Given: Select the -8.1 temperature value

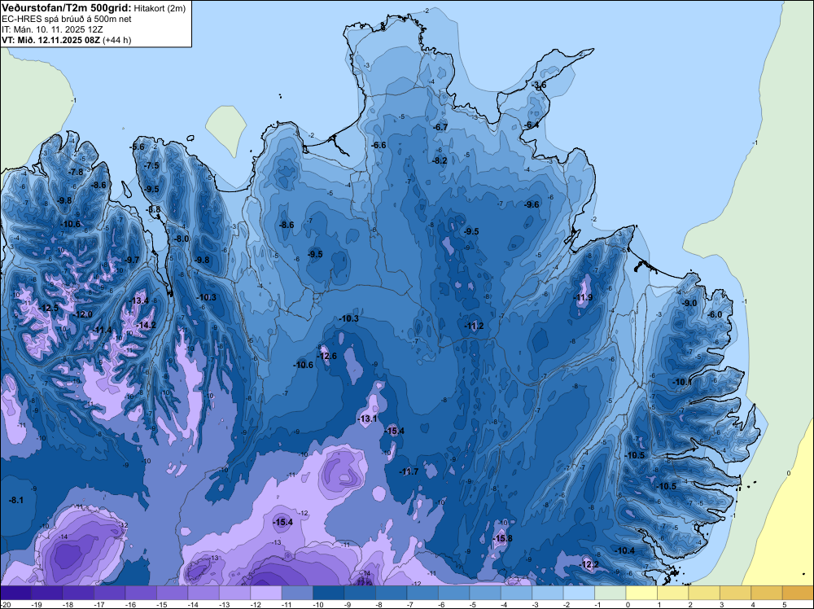Looking at the screenshot, I should [16, 500].
